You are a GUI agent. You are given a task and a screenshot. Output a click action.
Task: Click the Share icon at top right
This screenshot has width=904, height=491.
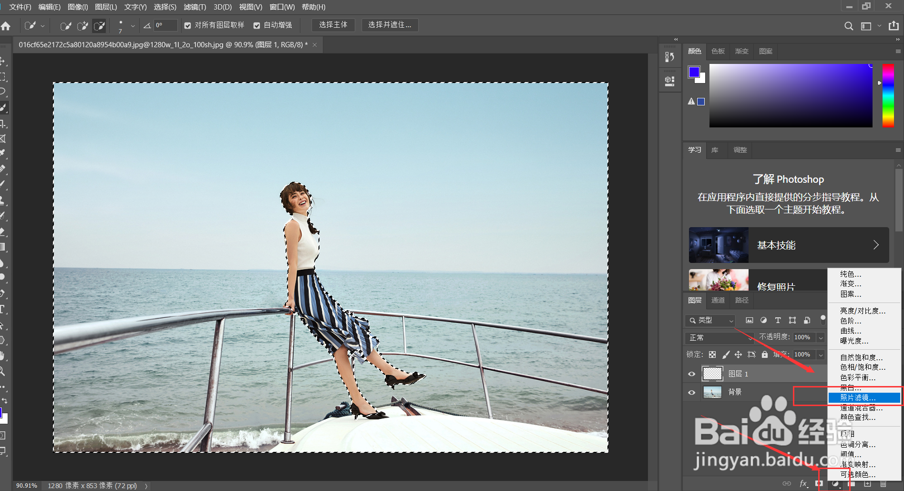[x=894, y=26]
